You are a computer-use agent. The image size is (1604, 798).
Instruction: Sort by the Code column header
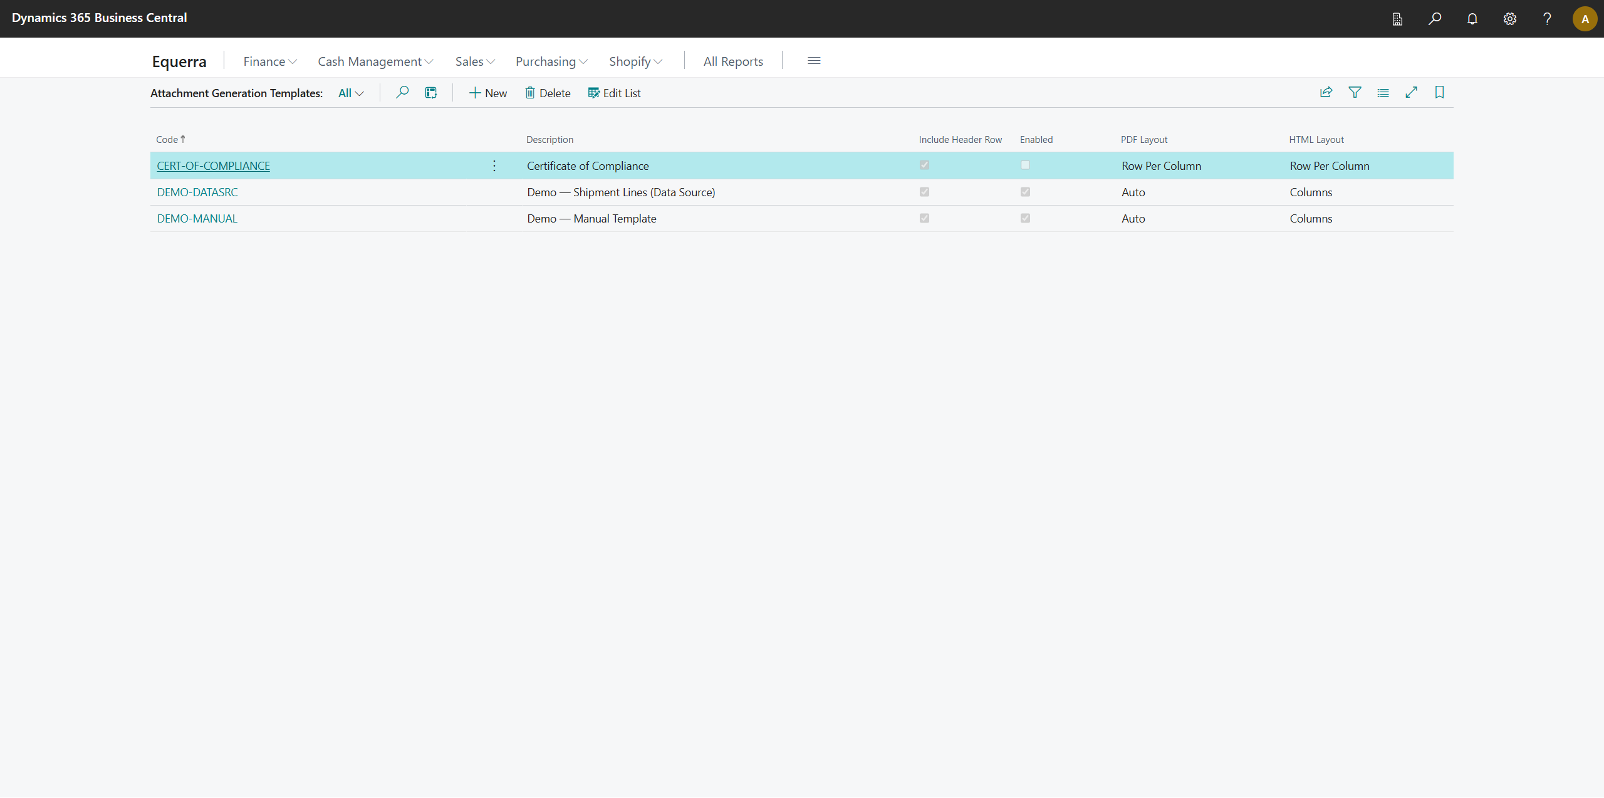[170, 139]
